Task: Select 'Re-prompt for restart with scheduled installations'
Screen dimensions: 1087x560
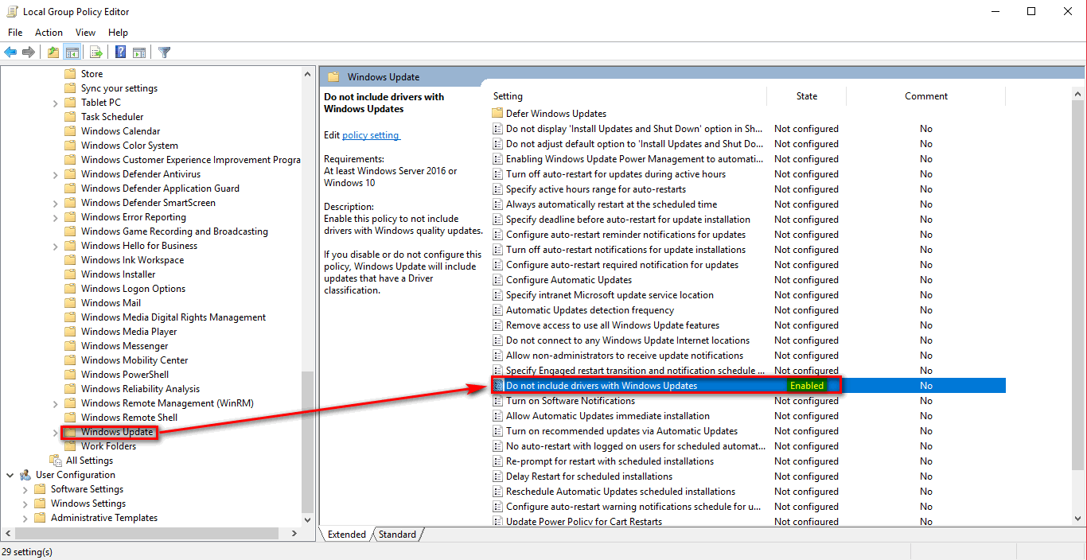Action: point(610,461)
